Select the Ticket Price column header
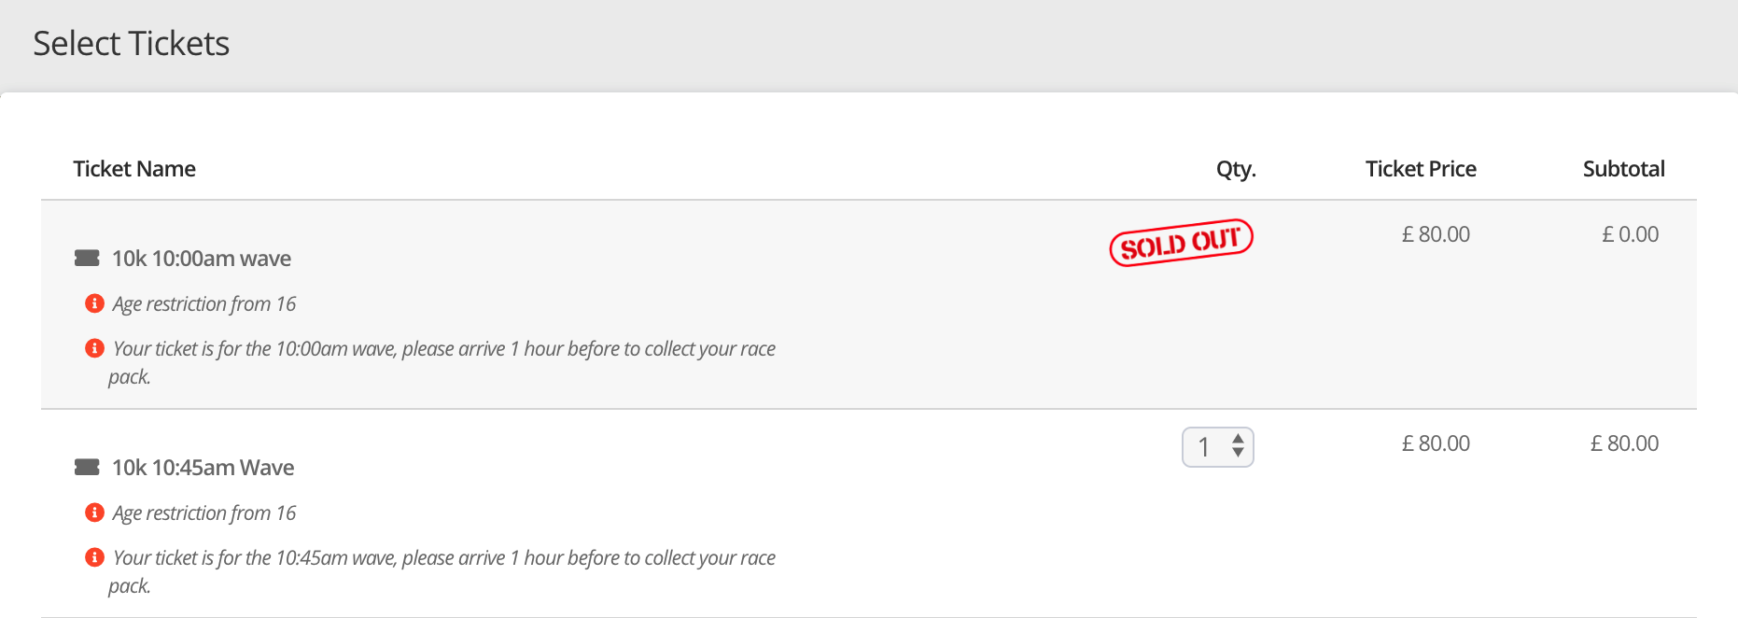This screenshot has width=1738, height=618. tap(1421, 169)
